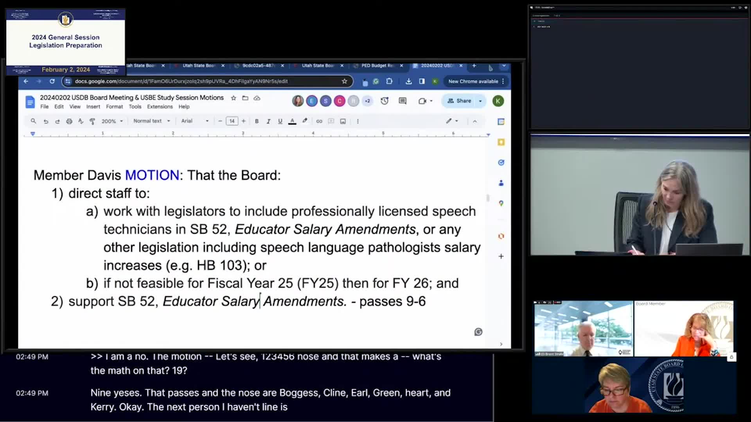Viewport: 751px width, 422px height.
Task: Click the Italic formatting icon
Action: pyautogui.click(x=268, y=121)
